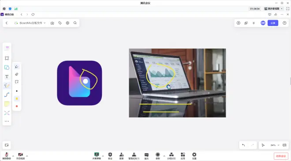
Task: Select the eraser tool
Action: (16, 74)
